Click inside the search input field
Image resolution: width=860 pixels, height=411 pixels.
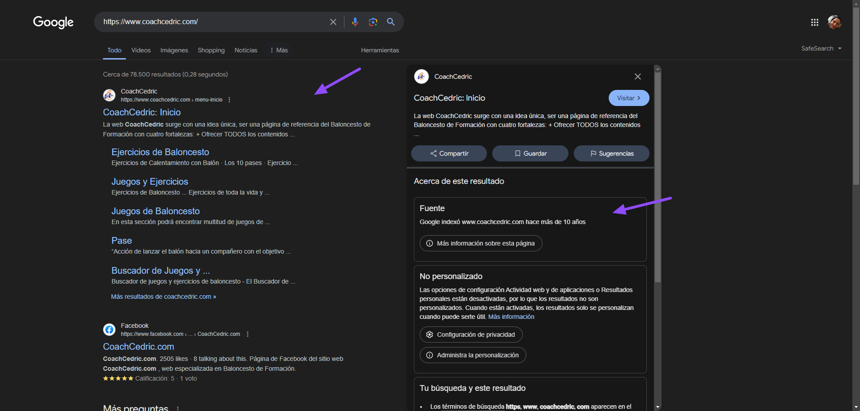211,22
